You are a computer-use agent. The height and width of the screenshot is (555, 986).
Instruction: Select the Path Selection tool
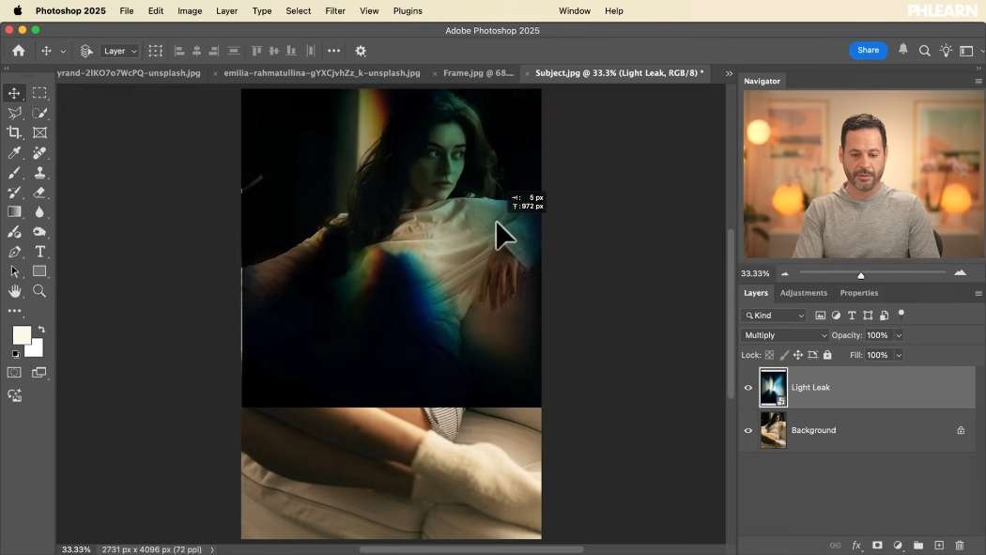tap(14, 271)
